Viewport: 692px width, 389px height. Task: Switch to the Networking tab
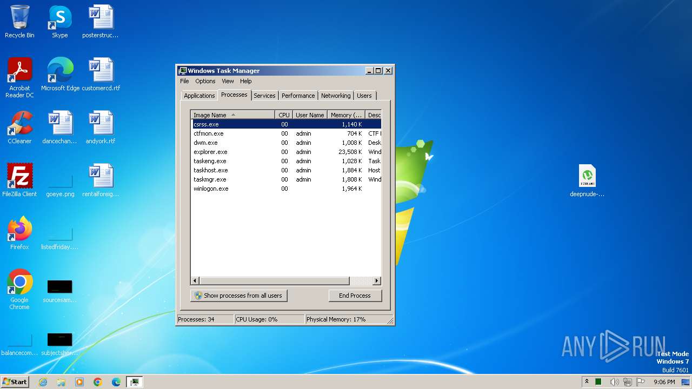pyautogui.click(x=336, y=96)
